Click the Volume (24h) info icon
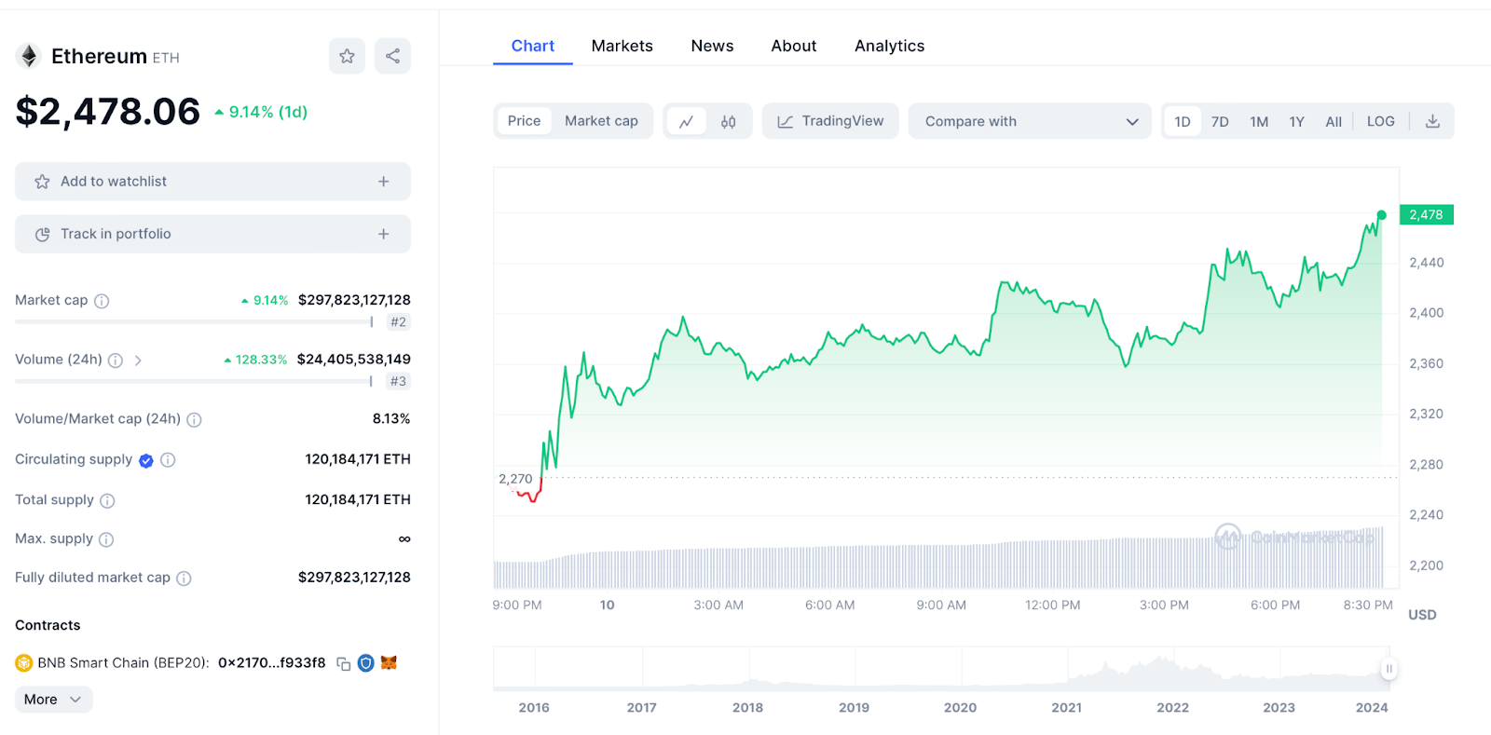Image resolution: width=1491 pixels, height=735 pixels. click(x=116, y=361)
